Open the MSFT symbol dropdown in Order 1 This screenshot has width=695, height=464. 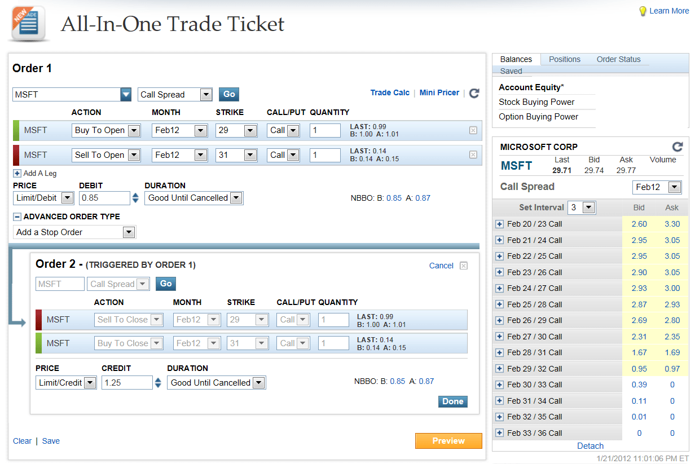(126, 94)
